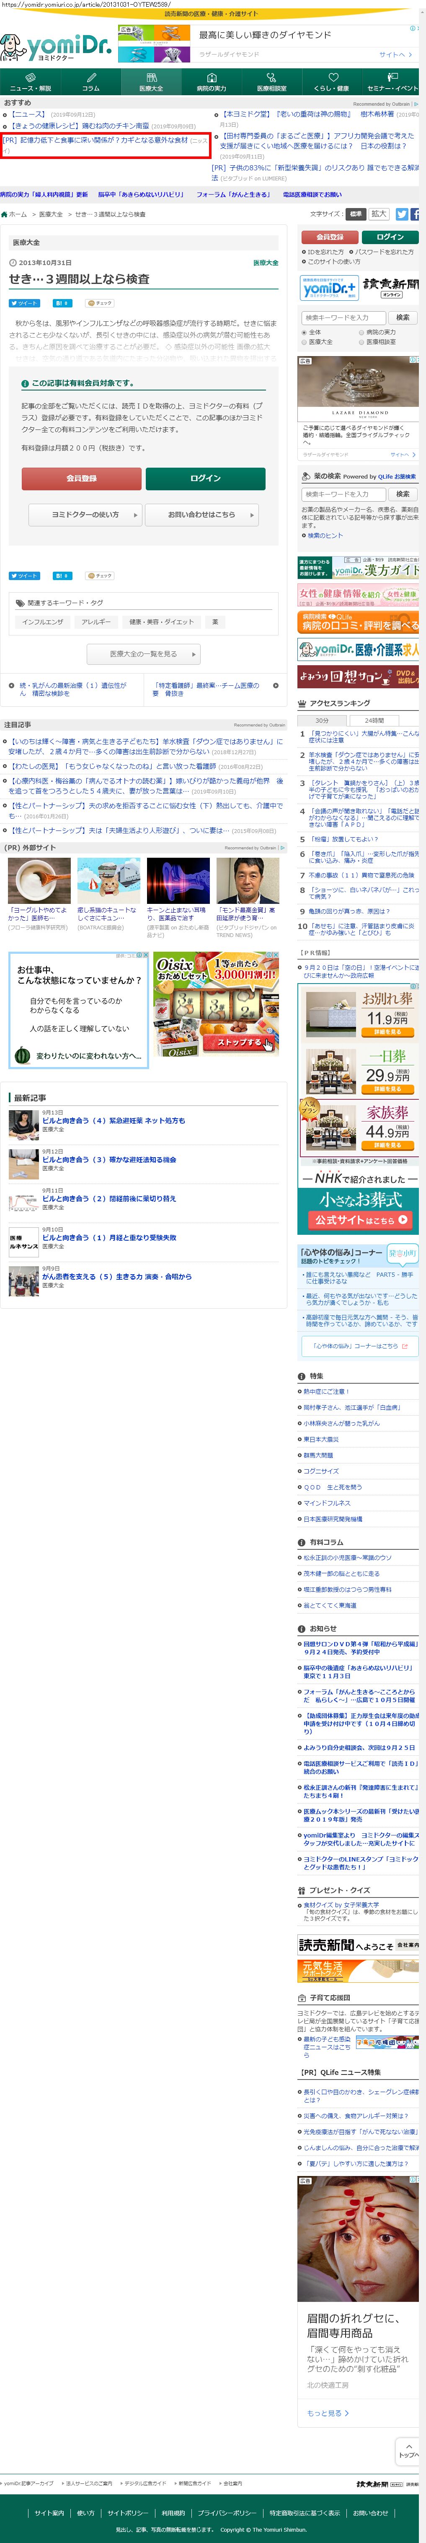Click the green ログイン button in the paywall box
Screen dimensions: 426x2543
[205, 479]
